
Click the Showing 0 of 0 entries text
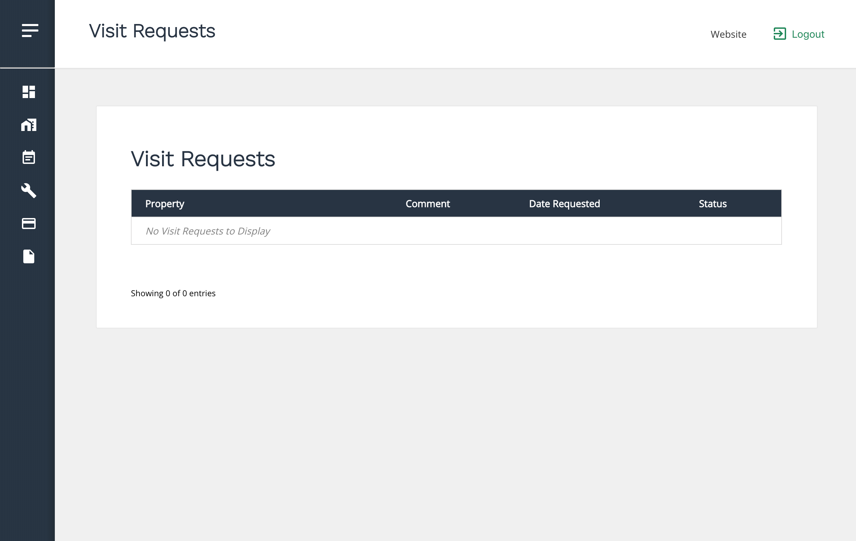[173, 293]
